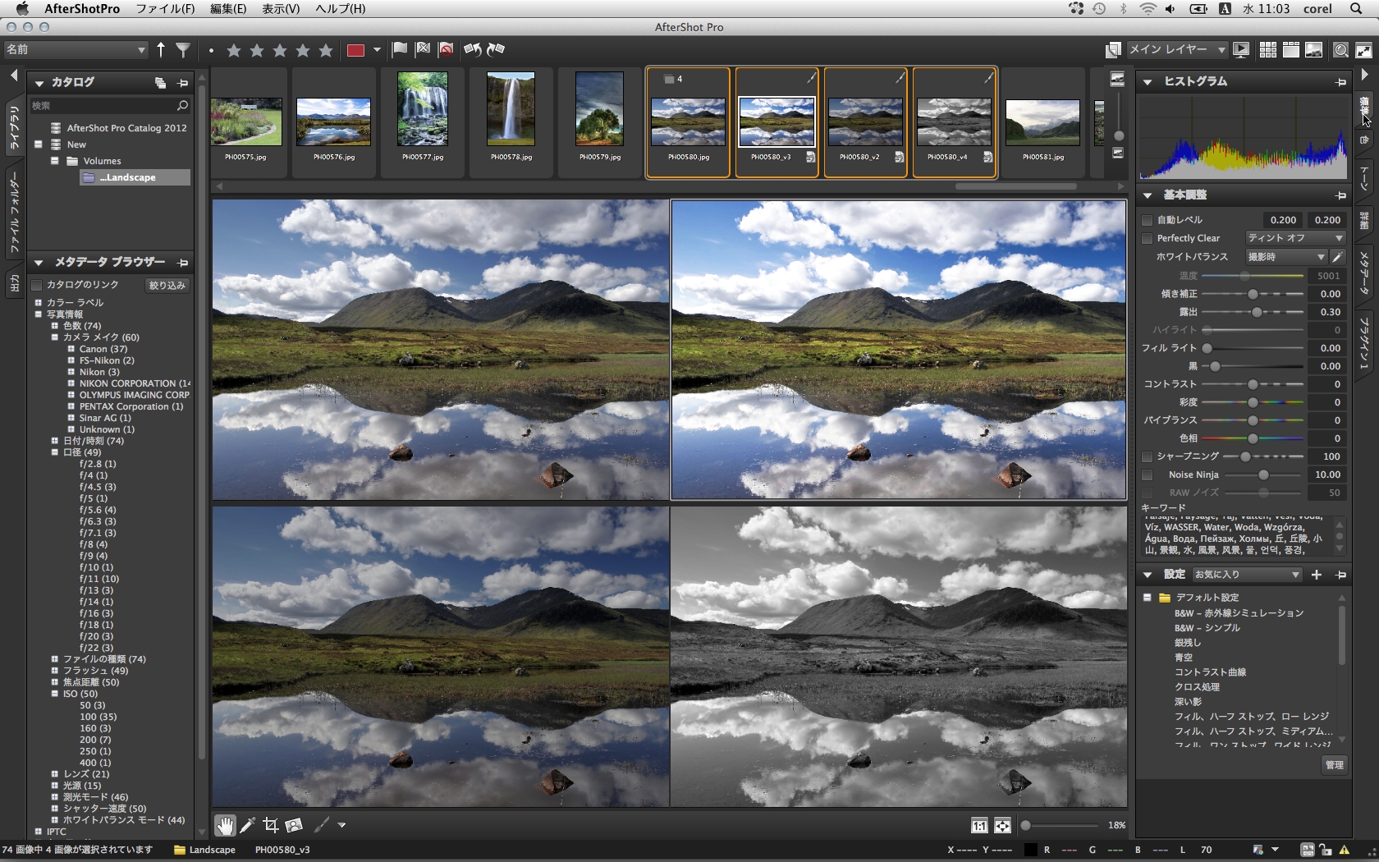The height and width of the screenshot is (862, 1379).
Task: Apply five-star rating in toolbar
Action: [326, 51]
